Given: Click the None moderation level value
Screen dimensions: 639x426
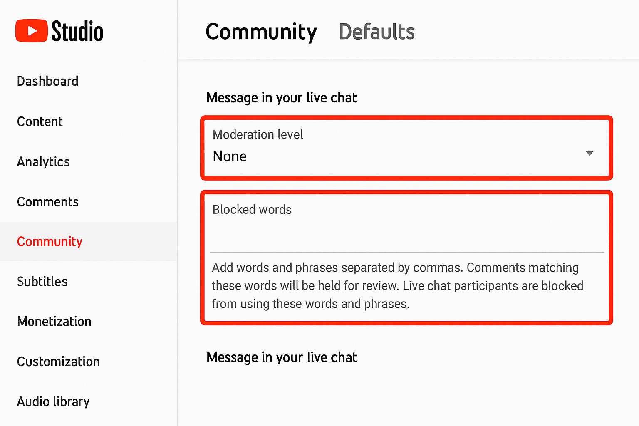Looking at the screenshot, I should click(x=230, y=156).
